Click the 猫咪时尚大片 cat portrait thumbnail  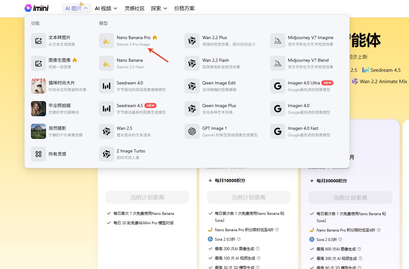(x=38, y=86)
